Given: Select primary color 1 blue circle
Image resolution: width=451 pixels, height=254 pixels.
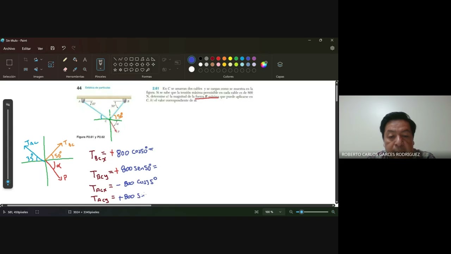Looking at the screenshot, I should click(192, 60).
